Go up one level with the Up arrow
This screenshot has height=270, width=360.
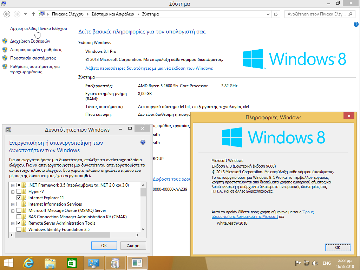pyautogui.click(x=33, y=14)
